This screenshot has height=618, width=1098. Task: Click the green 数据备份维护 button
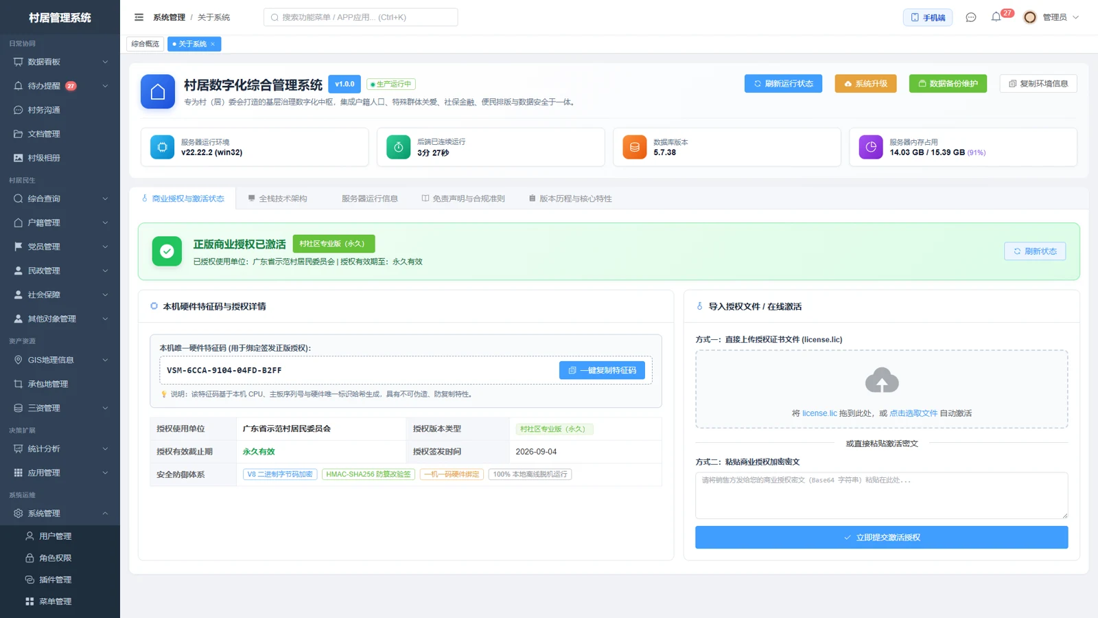948,84
